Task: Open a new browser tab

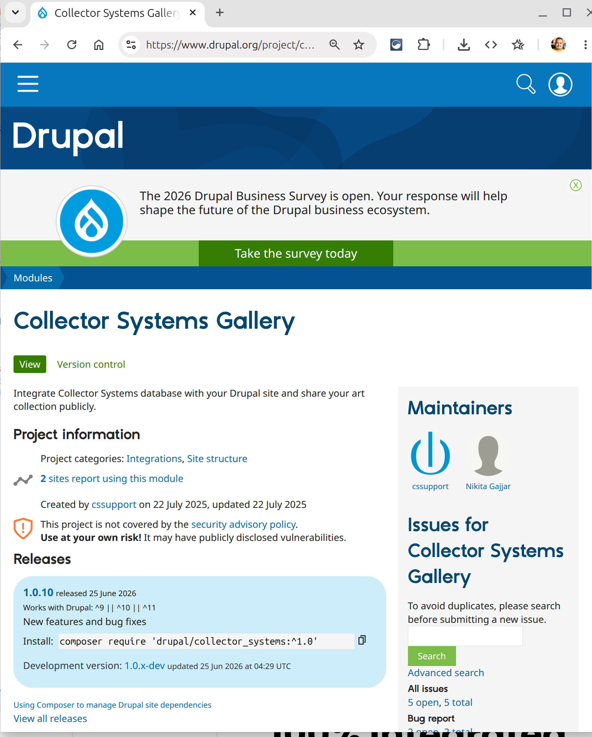Action: click(x=220, y=13)
